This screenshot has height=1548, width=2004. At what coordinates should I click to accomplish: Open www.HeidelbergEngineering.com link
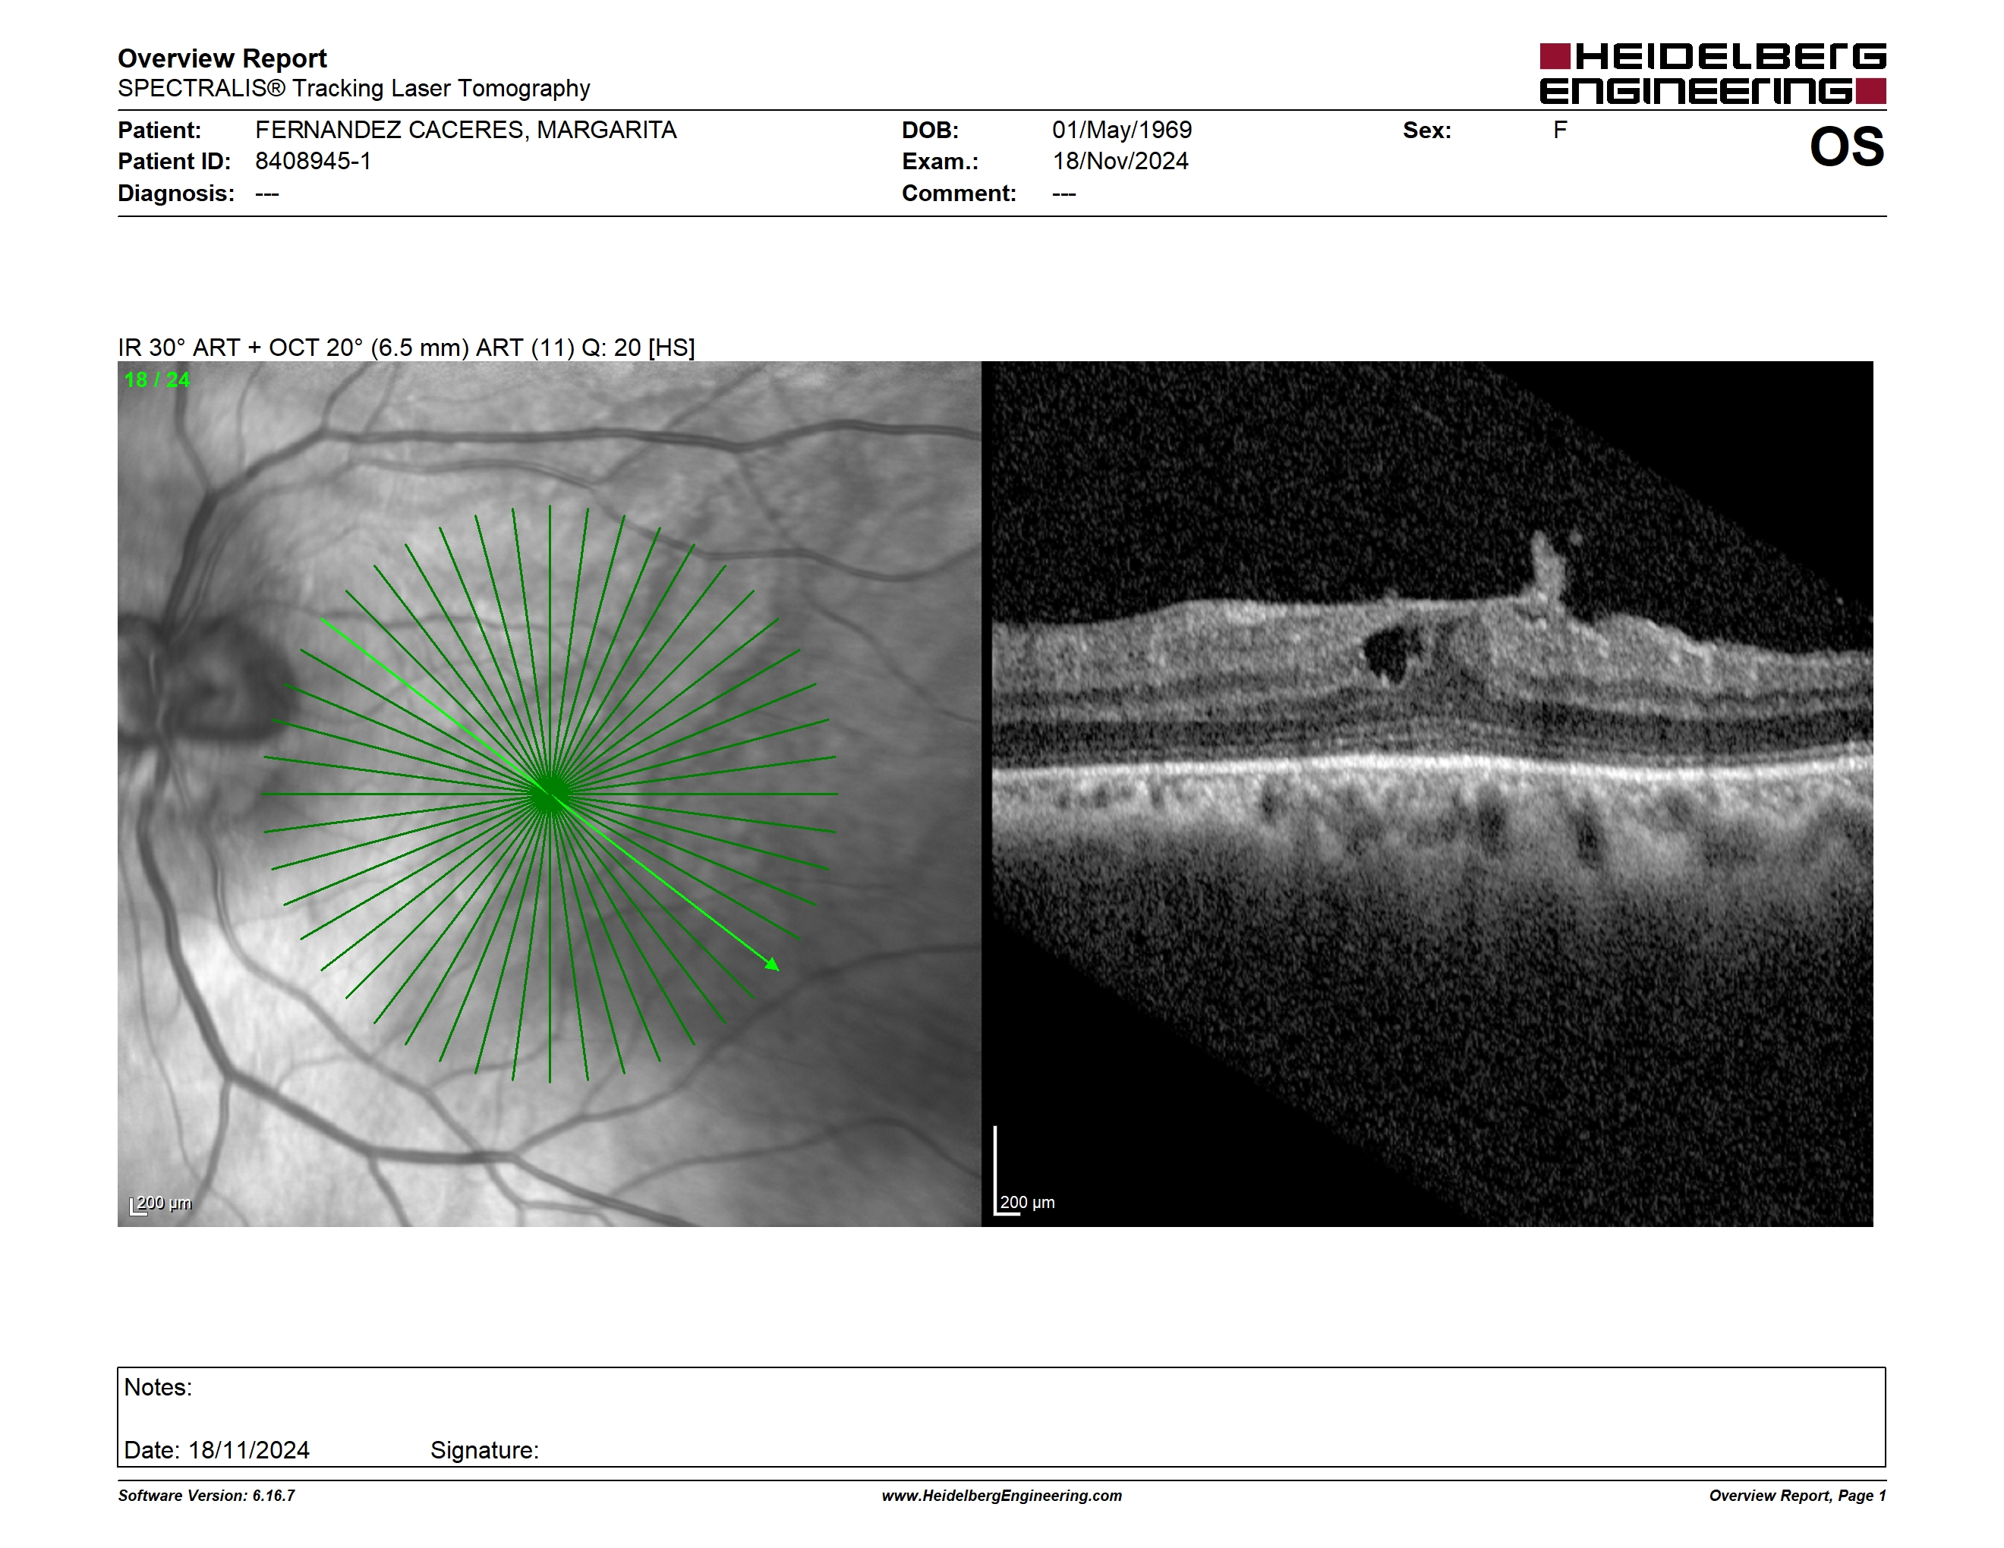click(1001, 1496)
